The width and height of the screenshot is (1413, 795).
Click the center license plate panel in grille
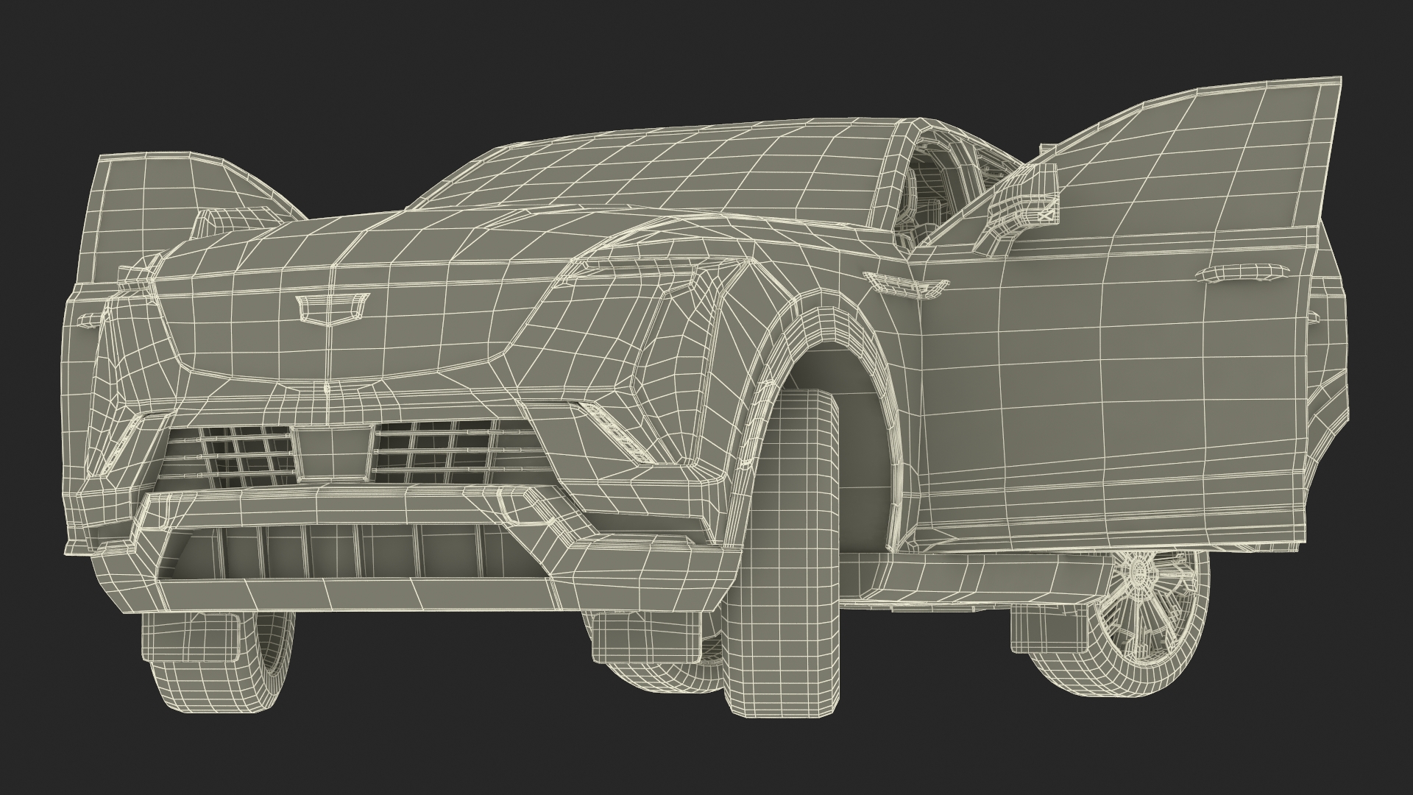(x=333, y=453)
